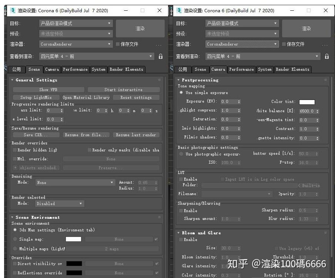Select 3ds Max settings environment radio
Image resolution: width=335 pixels, height=278 pixels.
[x=15, y=230]
